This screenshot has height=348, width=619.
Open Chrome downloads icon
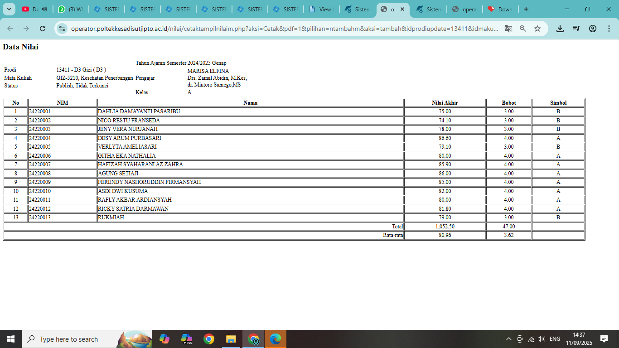pos(560,29)
